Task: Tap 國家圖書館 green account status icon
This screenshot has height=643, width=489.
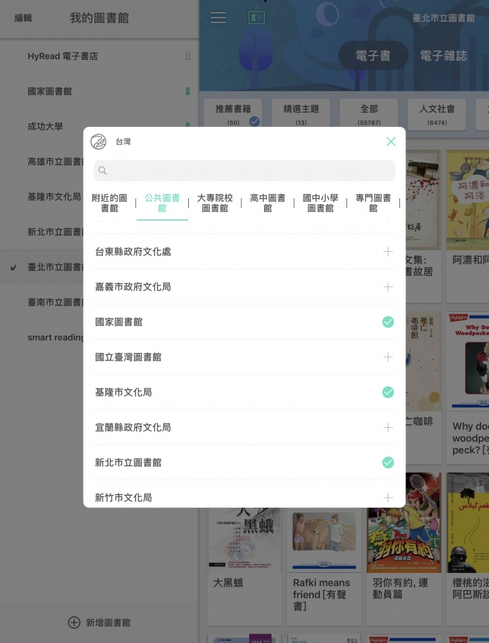Action: [x=187, y=91]
